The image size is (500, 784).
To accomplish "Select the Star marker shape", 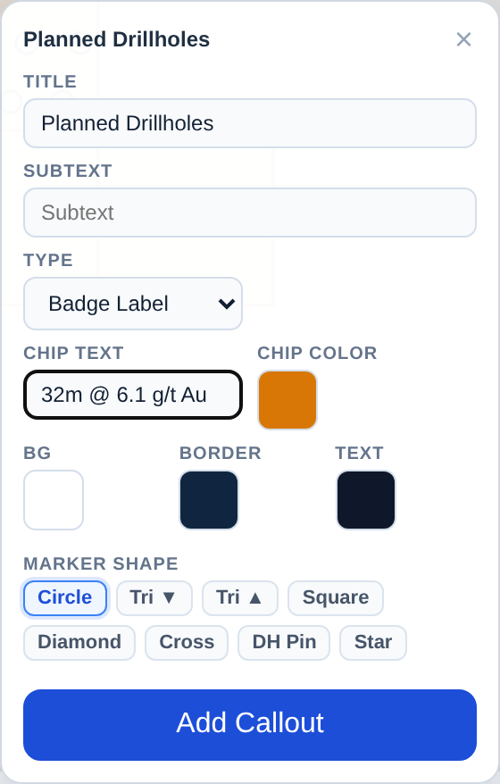I will (x=373, y=643).
